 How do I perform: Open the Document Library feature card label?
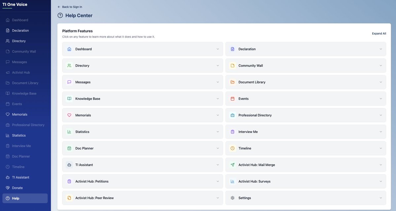point(252,82)
